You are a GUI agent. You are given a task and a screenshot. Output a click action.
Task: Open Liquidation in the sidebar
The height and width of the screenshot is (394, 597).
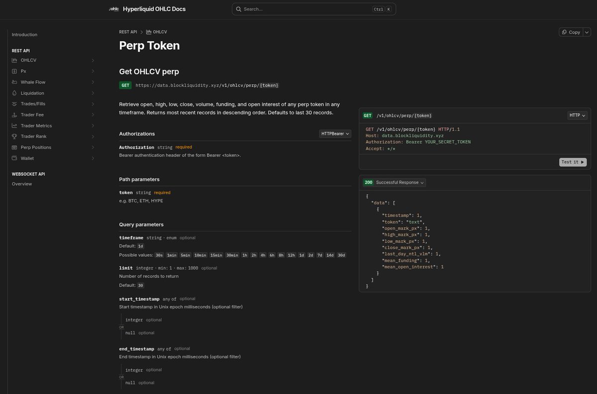click(x=32, y=93)
